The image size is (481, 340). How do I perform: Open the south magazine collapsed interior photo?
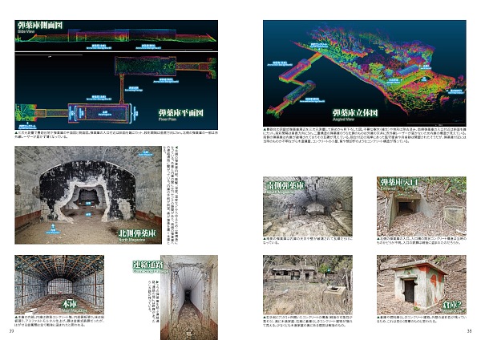click(307, 210)
